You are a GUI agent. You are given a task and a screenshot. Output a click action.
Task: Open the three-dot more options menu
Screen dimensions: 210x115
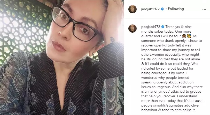coord(204,9)
